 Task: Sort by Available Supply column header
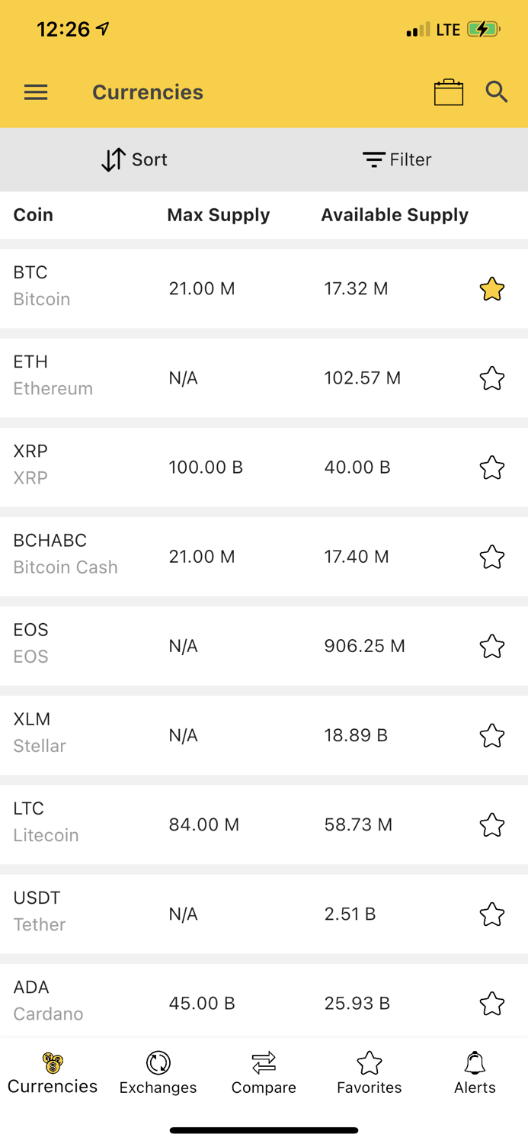[x=395, y=214]
